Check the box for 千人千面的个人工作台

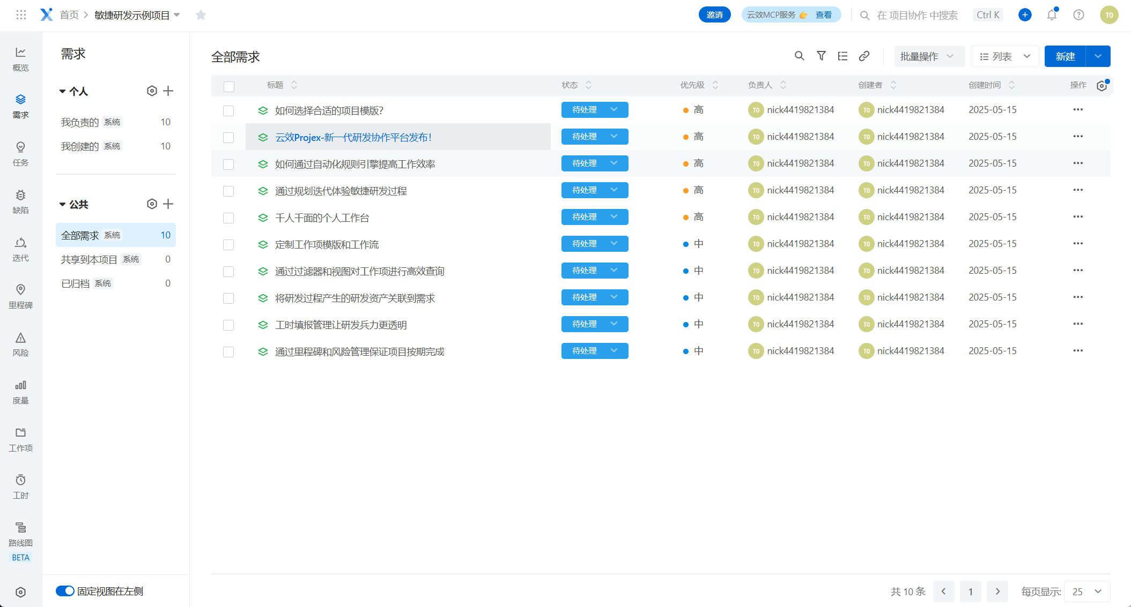click(x=228, y=218)
